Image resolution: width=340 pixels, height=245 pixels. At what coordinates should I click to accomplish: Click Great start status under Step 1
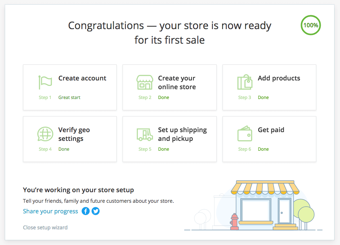69,98
